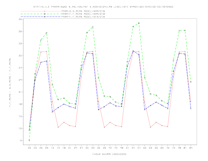Click the blue dashed legend line sample

(x=41, y=17)
